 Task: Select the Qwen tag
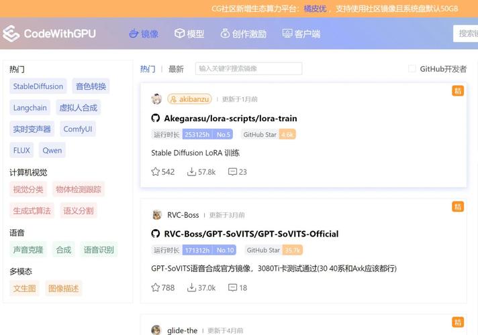pyautogui.click(x=52, y=150)
